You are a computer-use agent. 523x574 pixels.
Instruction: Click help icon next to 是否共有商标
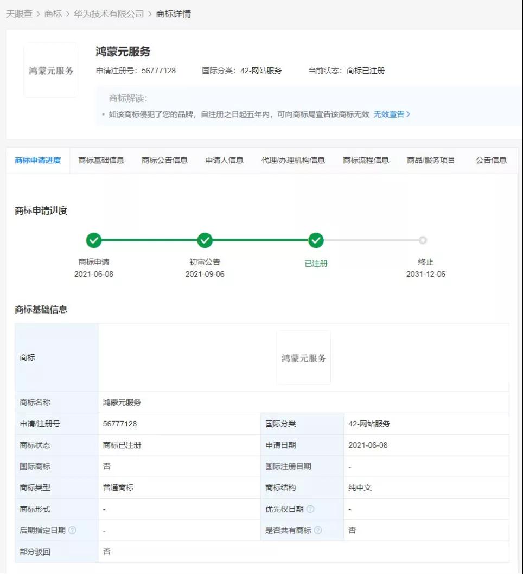[318, 530]
